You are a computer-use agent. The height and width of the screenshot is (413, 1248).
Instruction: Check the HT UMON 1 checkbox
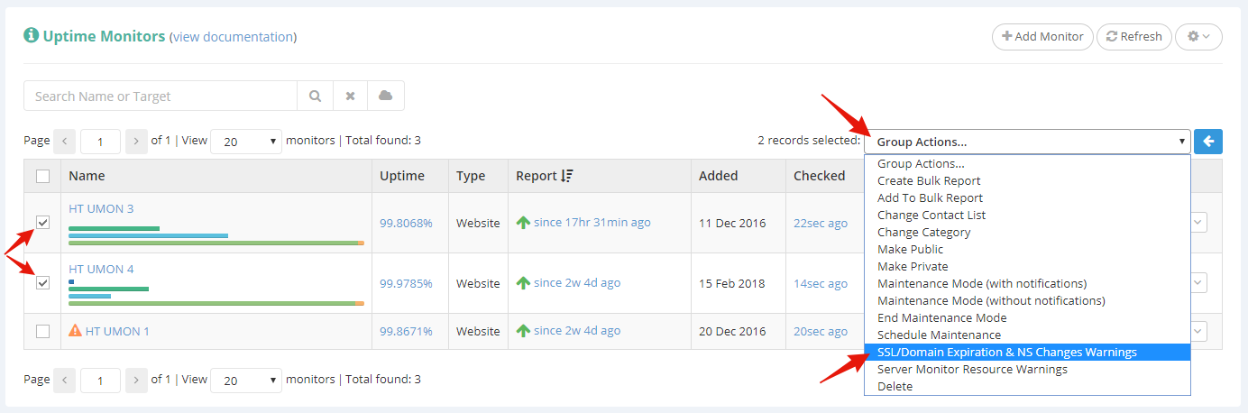(42, 331)
